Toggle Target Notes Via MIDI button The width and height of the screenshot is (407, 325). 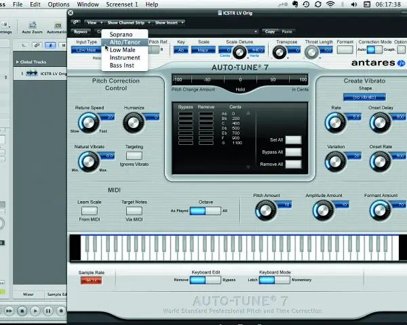tap(134, 211)
